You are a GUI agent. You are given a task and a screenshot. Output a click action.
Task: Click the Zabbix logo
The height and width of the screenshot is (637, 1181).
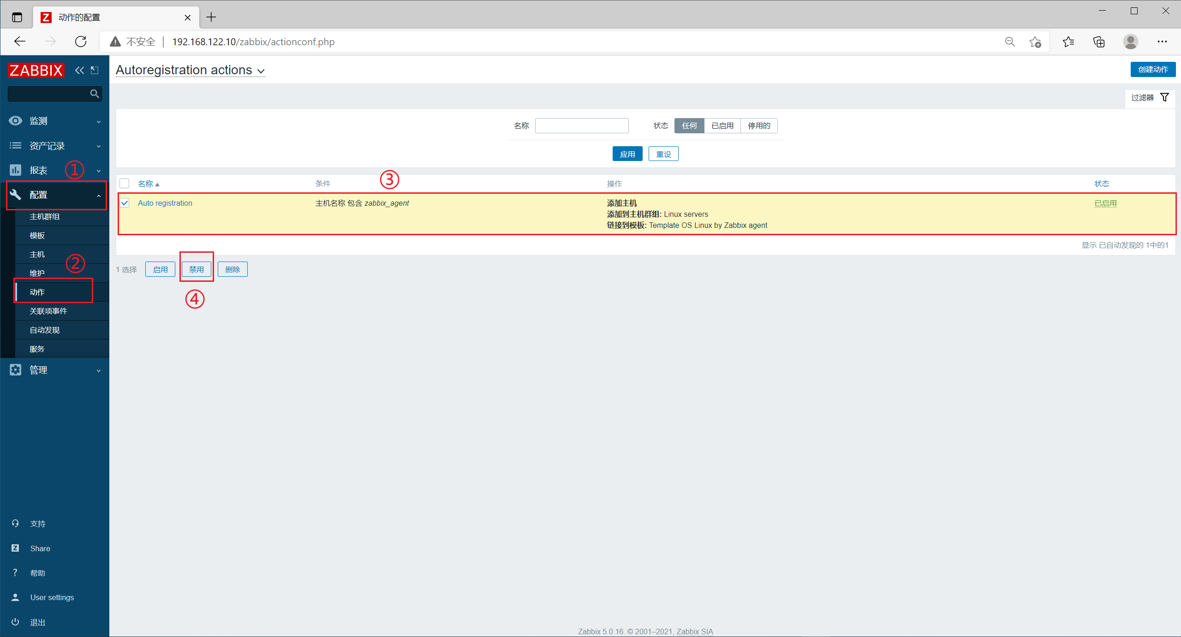click(36, 70)
